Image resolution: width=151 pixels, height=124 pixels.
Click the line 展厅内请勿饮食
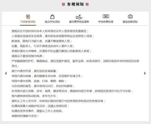pos(35,71)
